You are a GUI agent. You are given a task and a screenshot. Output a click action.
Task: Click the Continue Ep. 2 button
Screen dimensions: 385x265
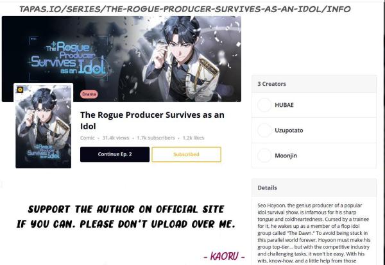(x=115, y=154)
